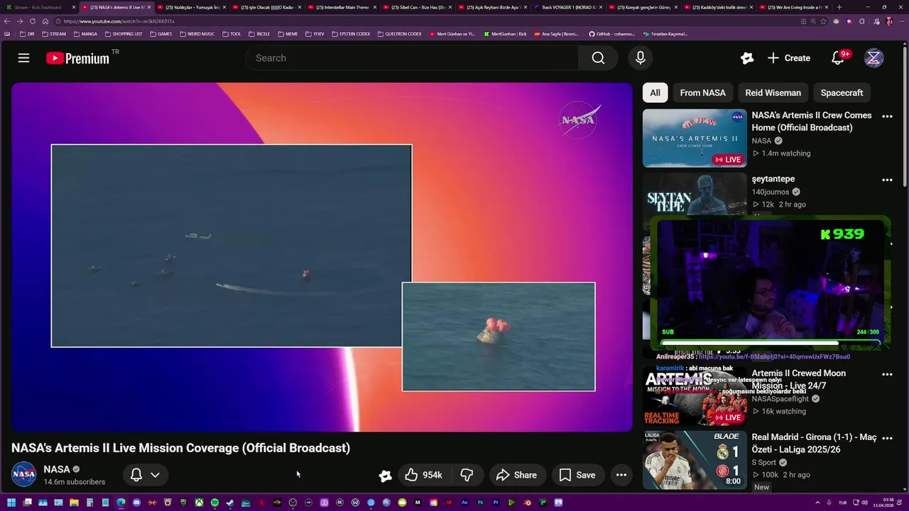Image resolution: width=909 pixels, height=511 pixels.
Task: Share the Artemis II video
Action: (x=516, y=475)
